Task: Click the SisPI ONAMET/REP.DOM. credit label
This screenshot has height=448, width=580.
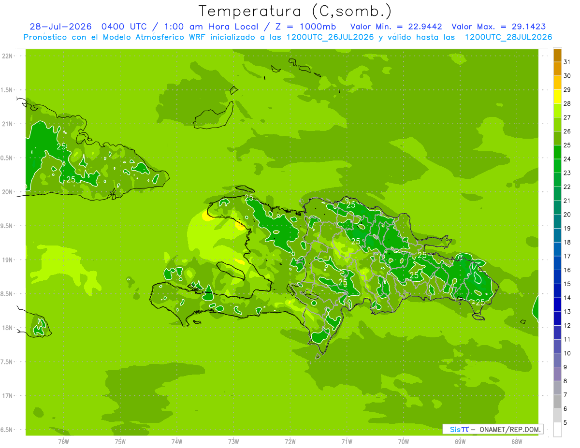Action: pos(493,429)
